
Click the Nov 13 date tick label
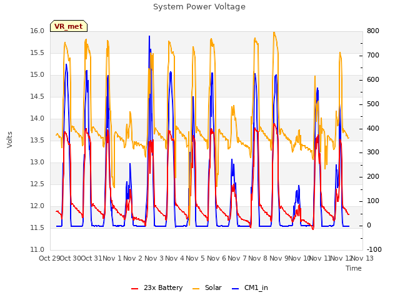point(362,258)
